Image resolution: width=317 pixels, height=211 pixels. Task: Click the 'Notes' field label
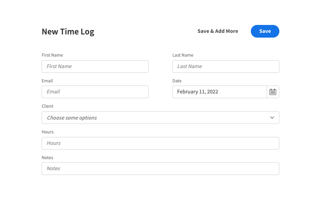(x=47, y=158)
